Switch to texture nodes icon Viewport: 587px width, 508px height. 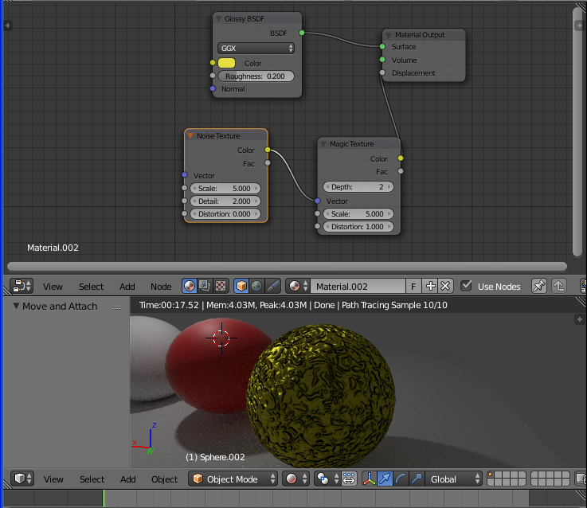[x=221, y=286]
